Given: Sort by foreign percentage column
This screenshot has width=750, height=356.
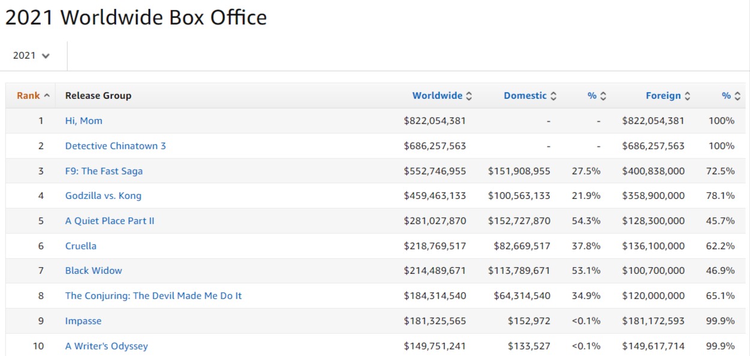Looking at the screenshot, I should pyautogui.click(x=731, y=96).
